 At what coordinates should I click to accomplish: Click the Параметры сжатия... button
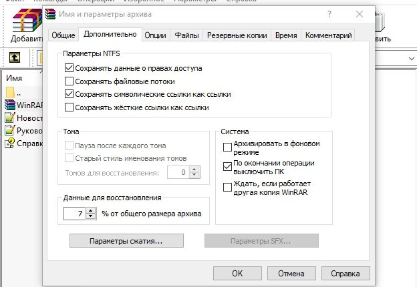click(x=126, y=241)
